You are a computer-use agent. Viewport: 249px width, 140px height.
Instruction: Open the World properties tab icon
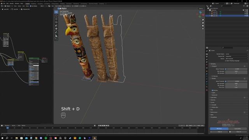tap(207, 65)
